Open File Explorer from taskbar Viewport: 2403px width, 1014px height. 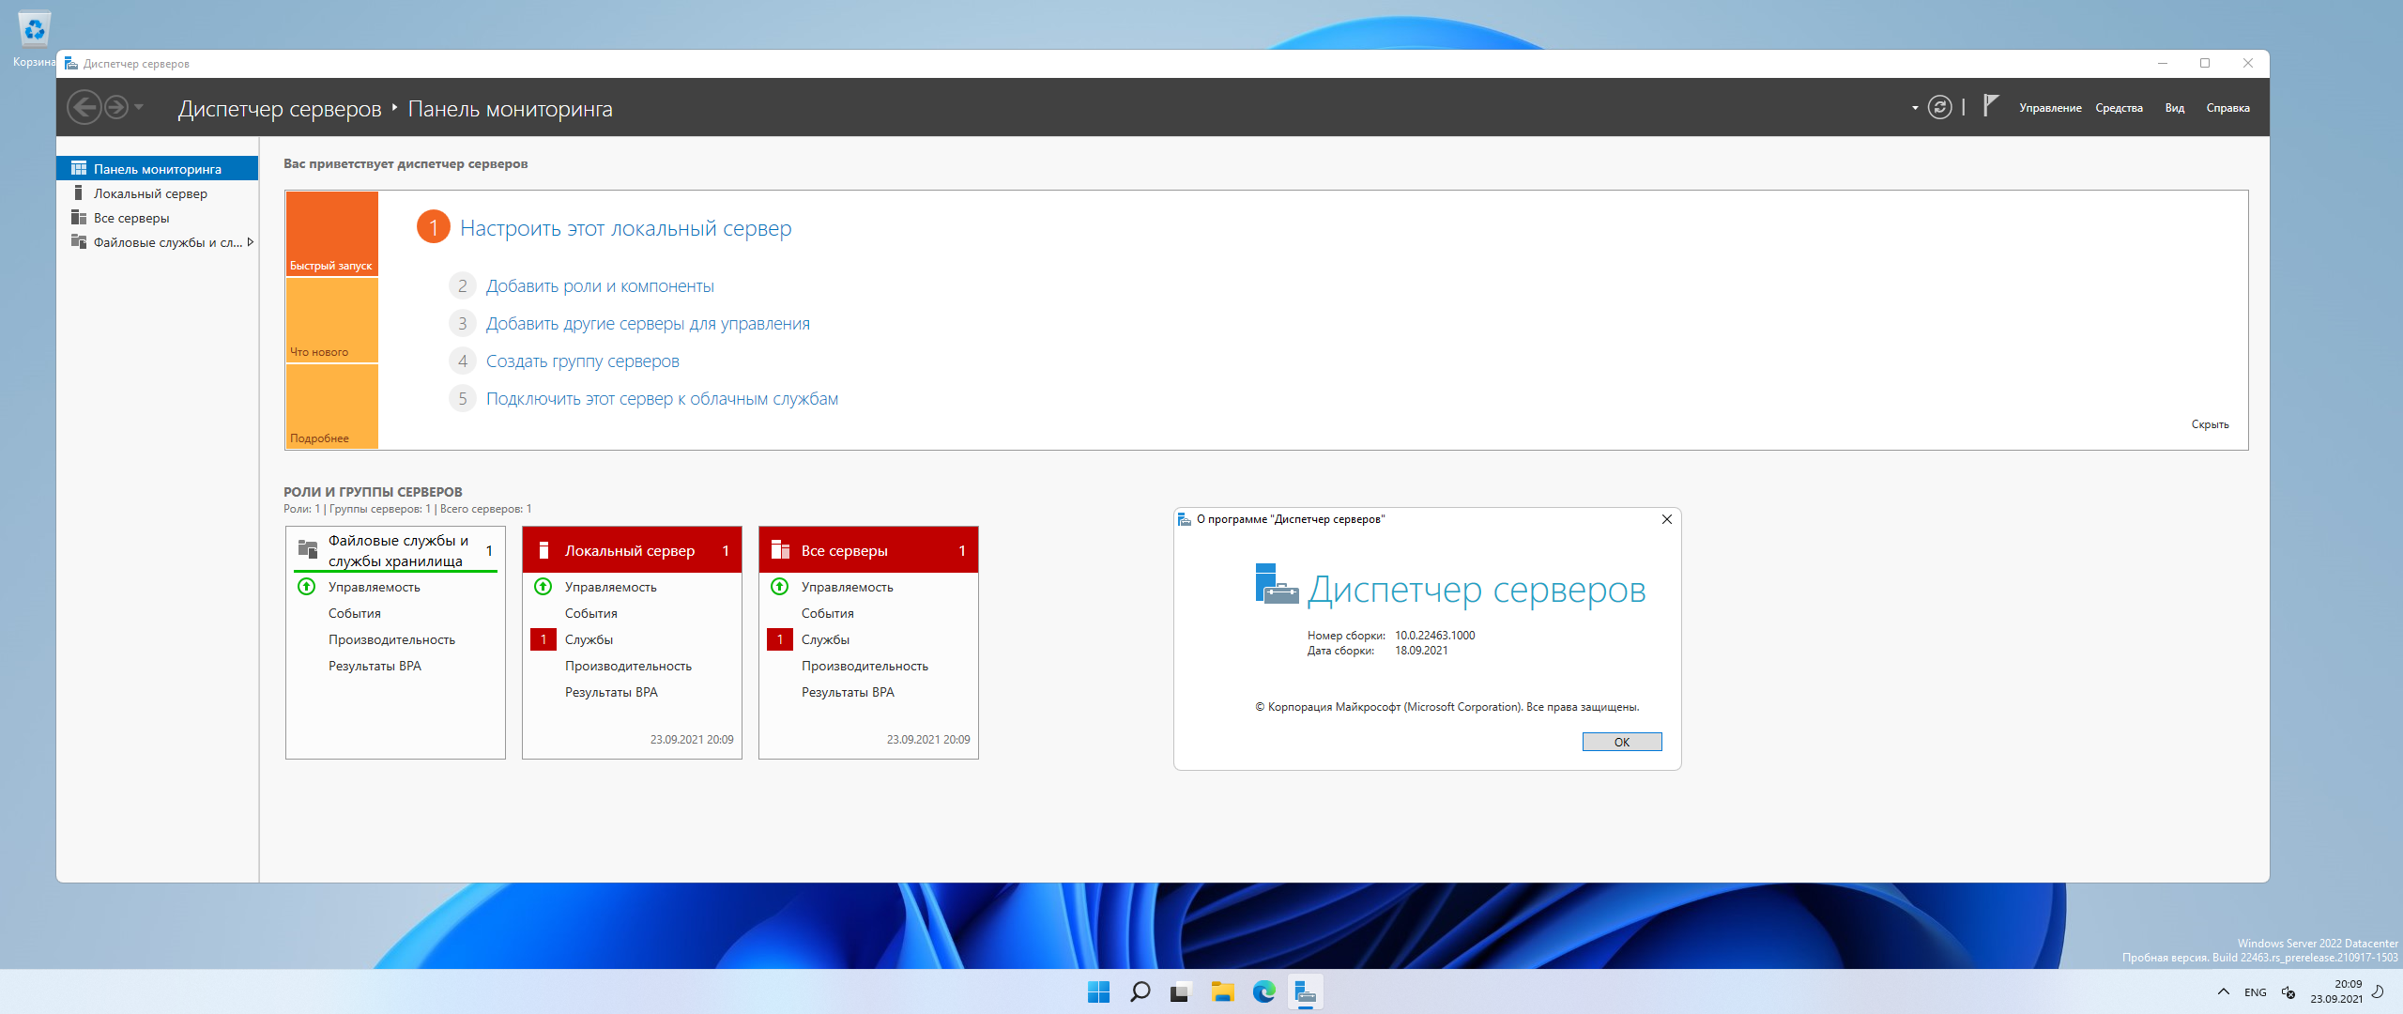(x=1222, y=991)
